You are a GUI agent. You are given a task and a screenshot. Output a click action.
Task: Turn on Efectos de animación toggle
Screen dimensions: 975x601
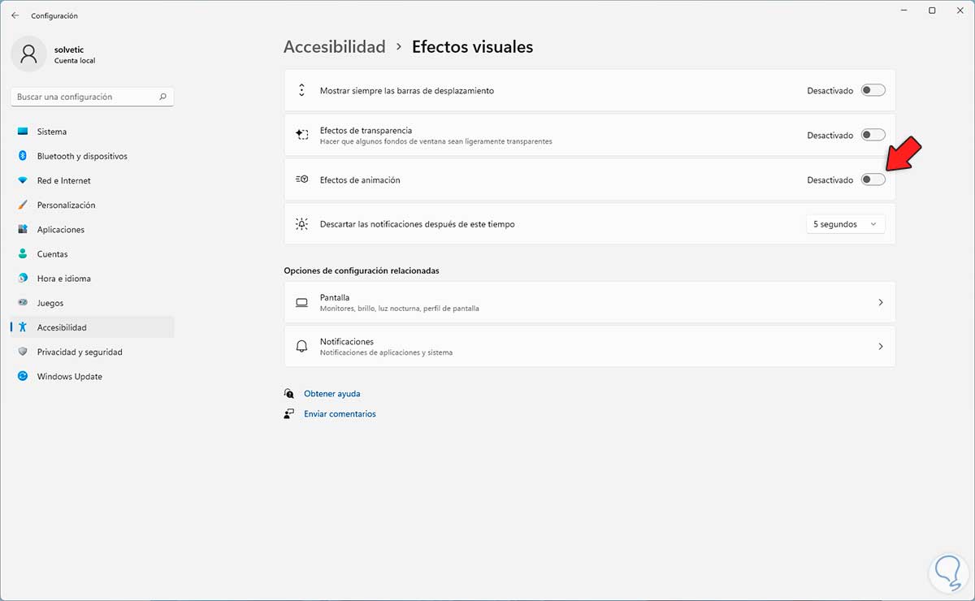point(873,179)
